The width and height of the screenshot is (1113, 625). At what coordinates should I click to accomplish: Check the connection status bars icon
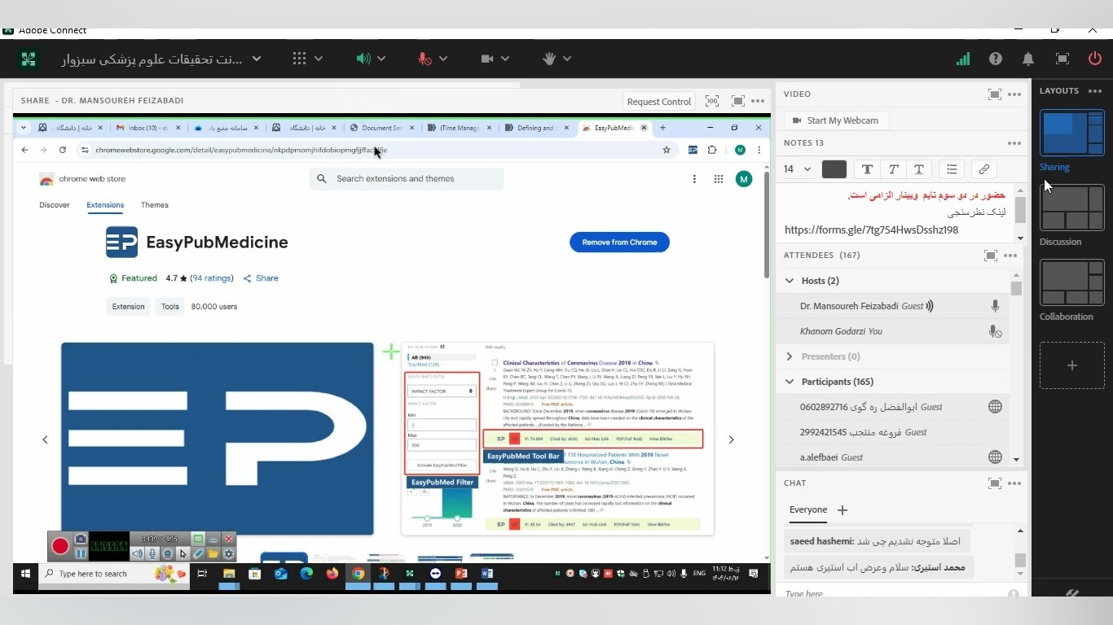[x=963, y=59]
